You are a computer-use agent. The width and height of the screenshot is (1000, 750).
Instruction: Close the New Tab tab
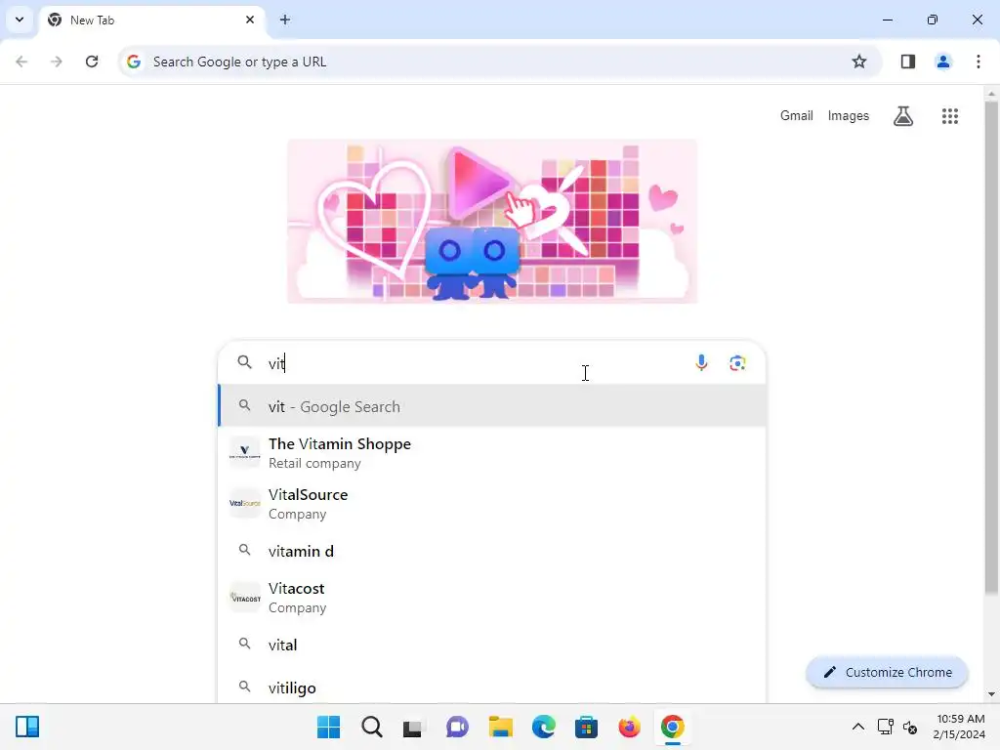(250, 20)
